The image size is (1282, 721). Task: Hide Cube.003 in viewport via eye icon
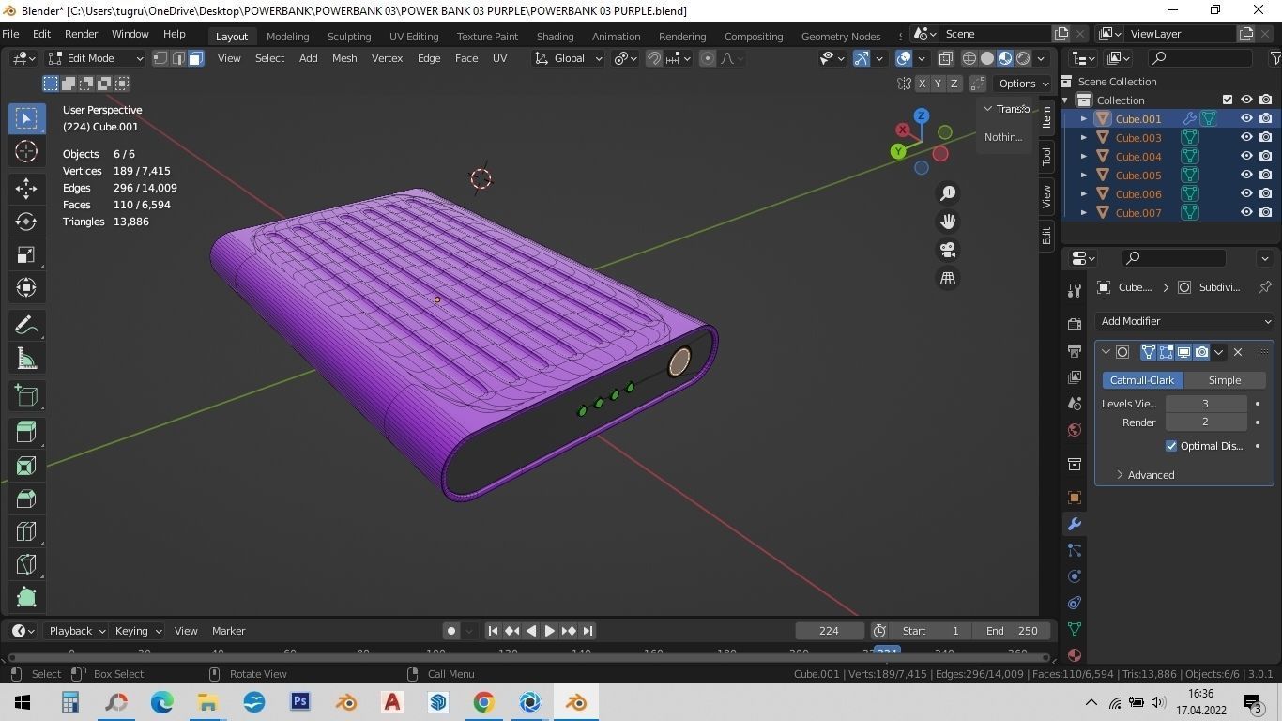pos(1246,137)
